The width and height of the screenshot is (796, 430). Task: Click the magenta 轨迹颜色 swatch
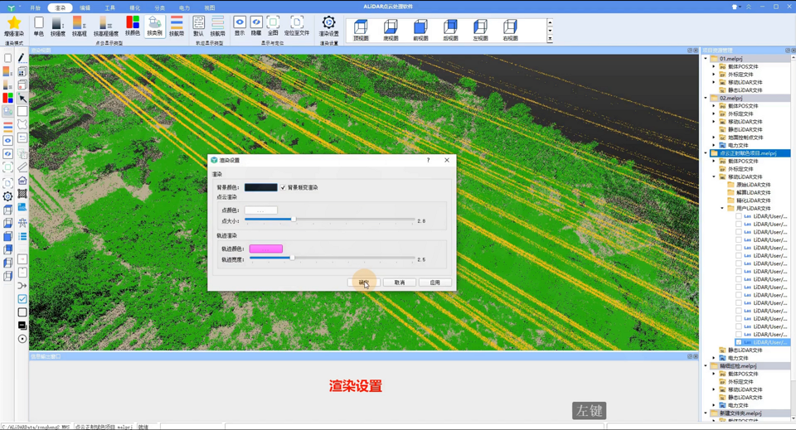pos(266,249)
